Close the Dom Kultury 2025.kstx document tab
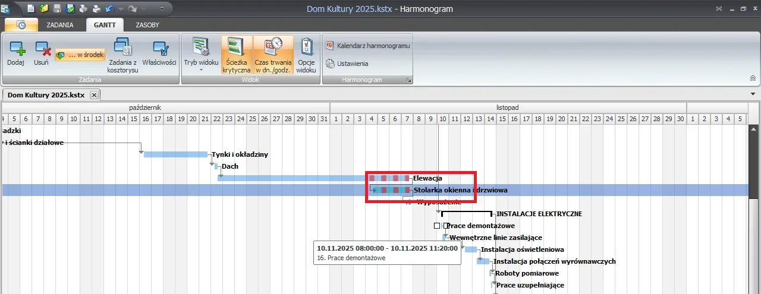The image size is (761, 294). (94, 95)
